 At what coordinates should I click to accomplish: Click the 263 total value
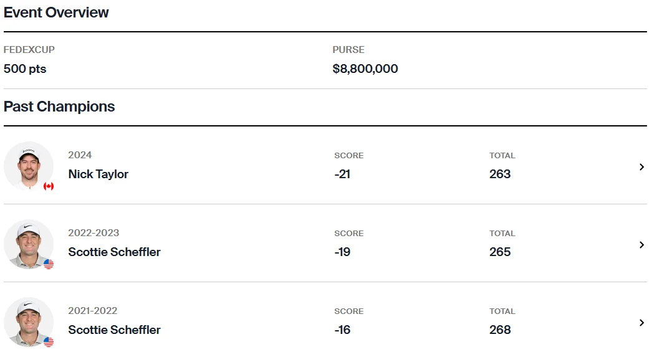click(x=500, y=174)
